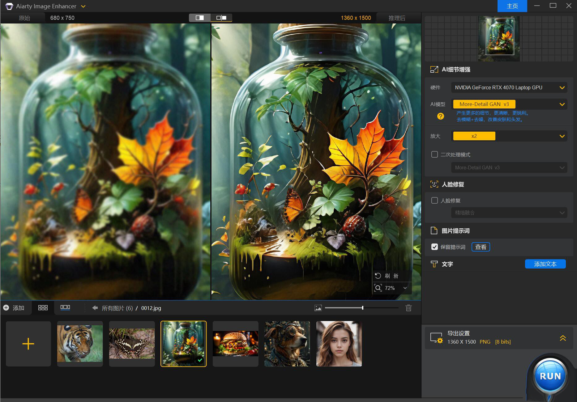Click the large plus add-image tile
Screen dimensions: 577x402
[28, 344]
